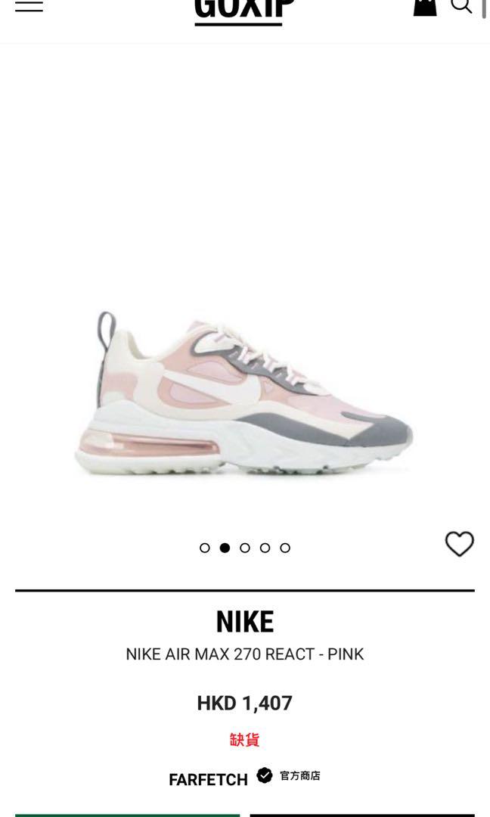Open the FARFETCH store link

pyautogui.click(x=208, y=779)
